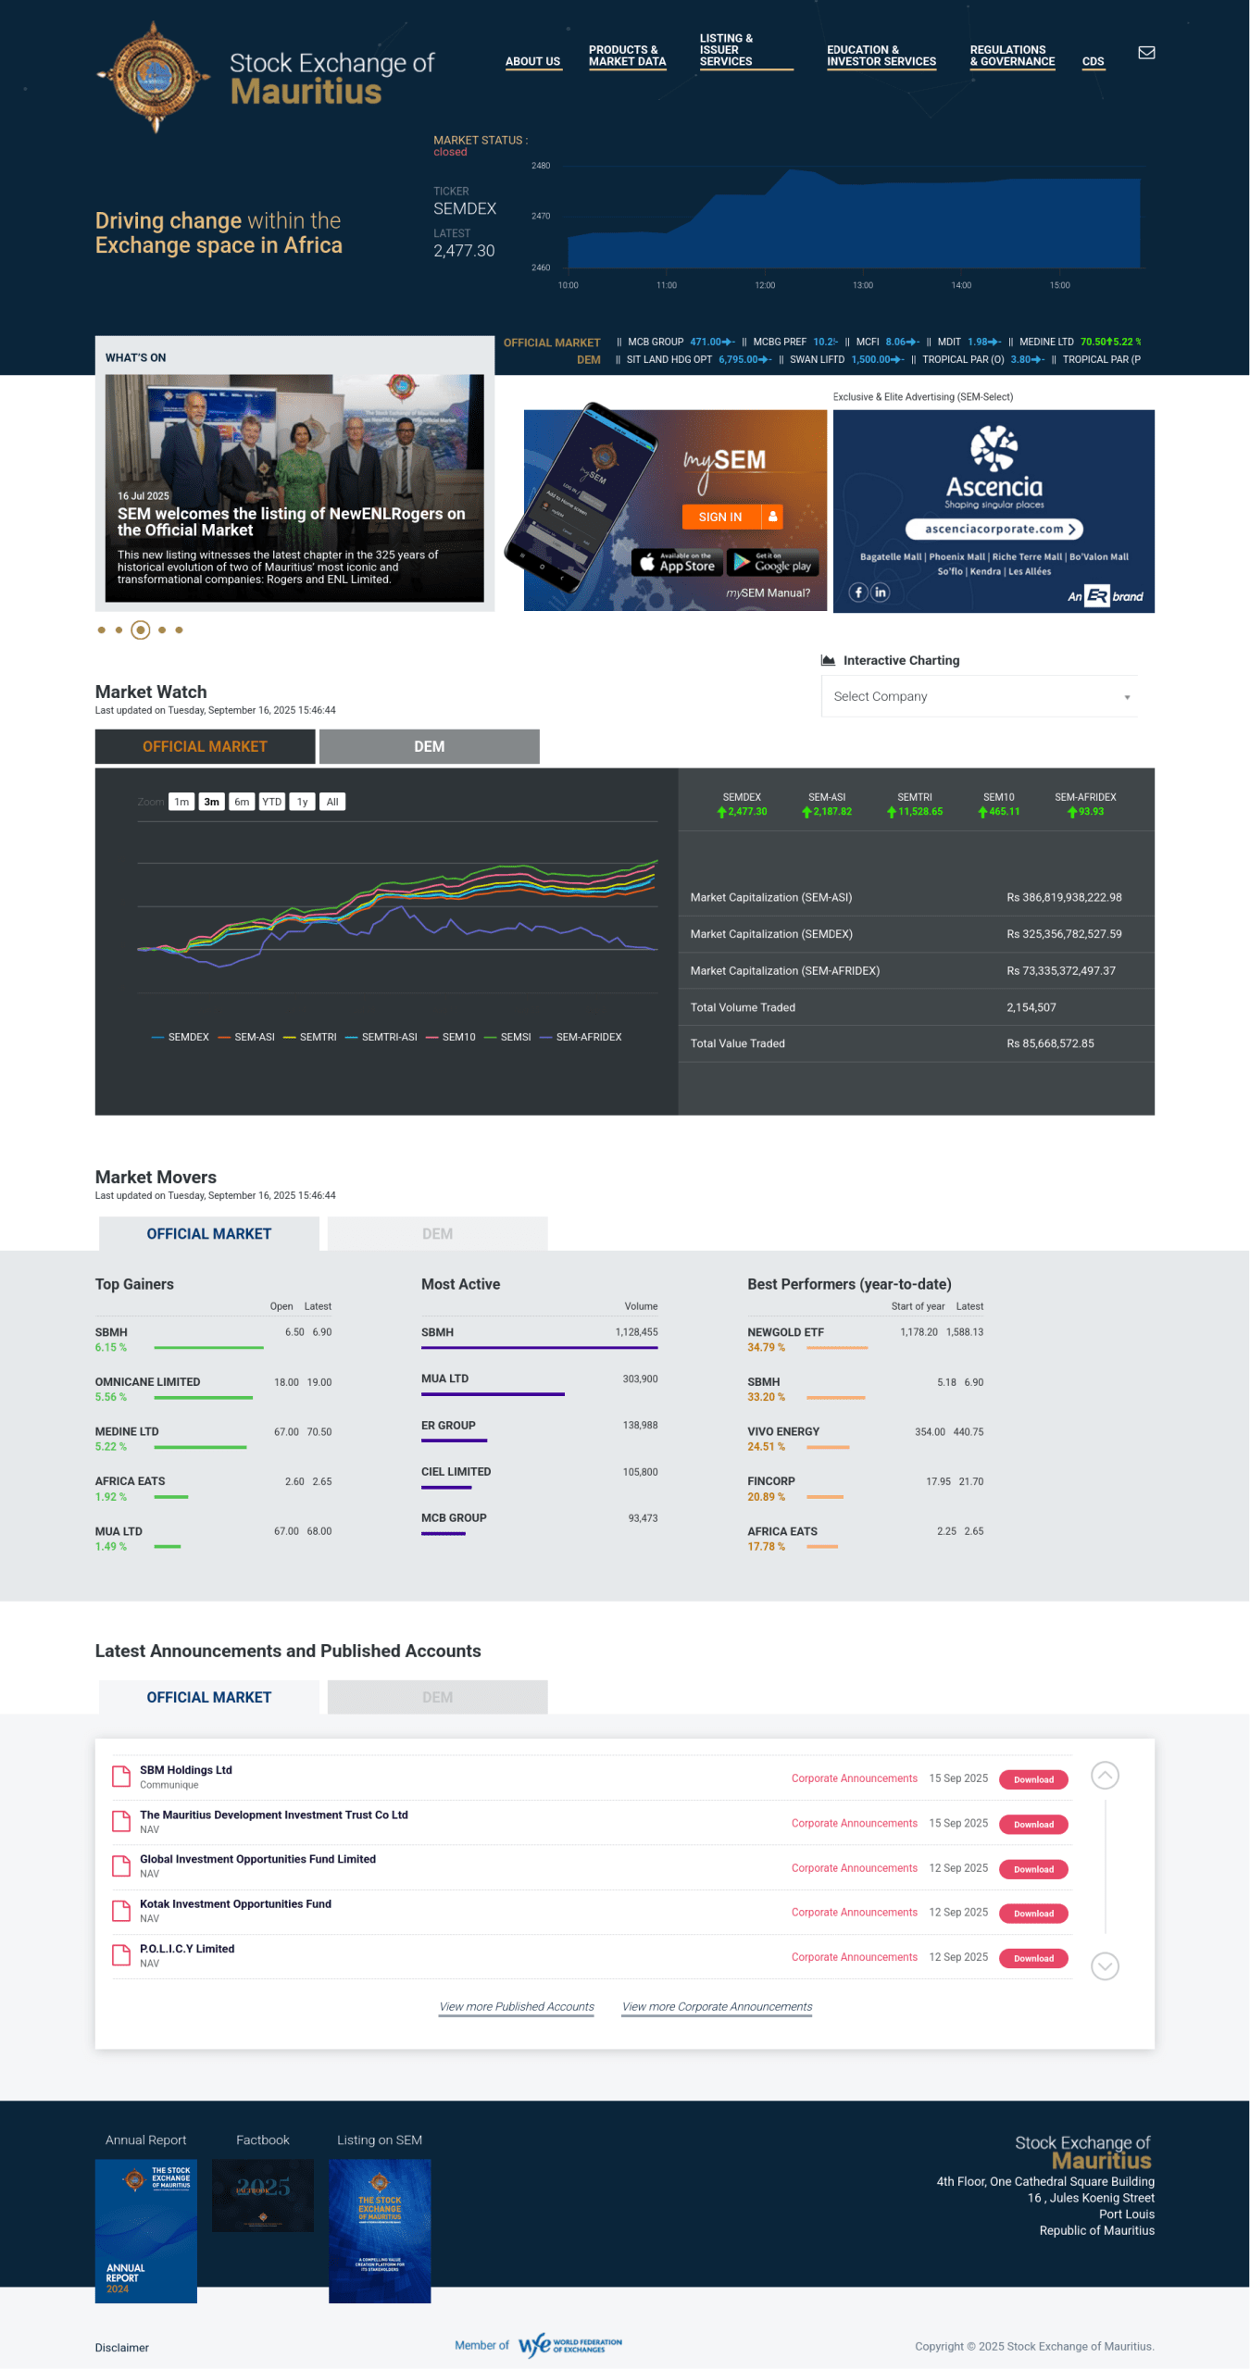Open the App Store download badge

click(677, 562)
